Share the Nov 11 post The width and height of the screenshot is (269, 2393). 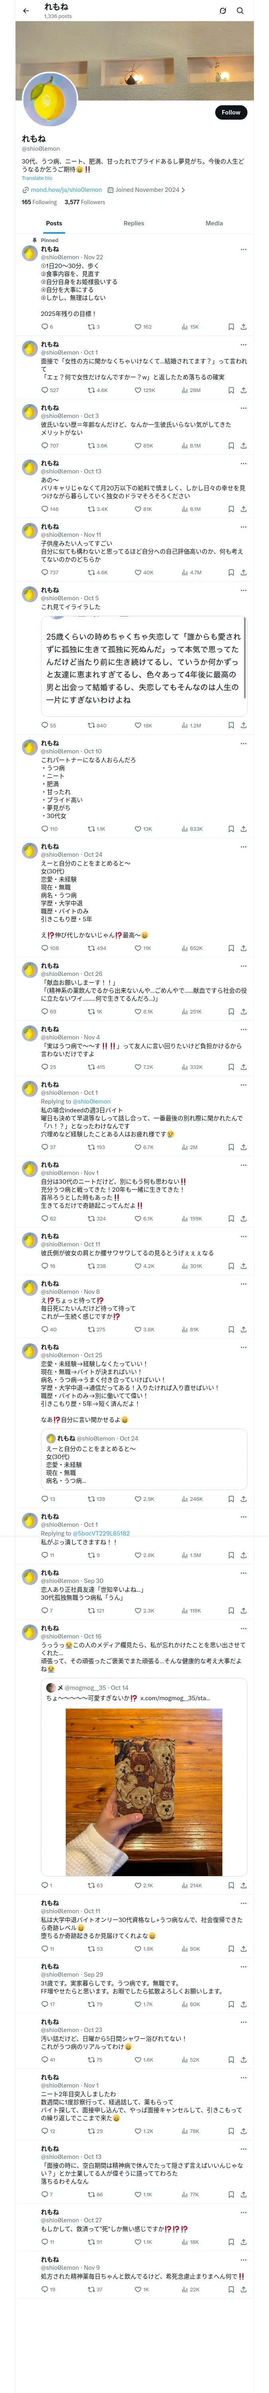[x=244, y=572]
